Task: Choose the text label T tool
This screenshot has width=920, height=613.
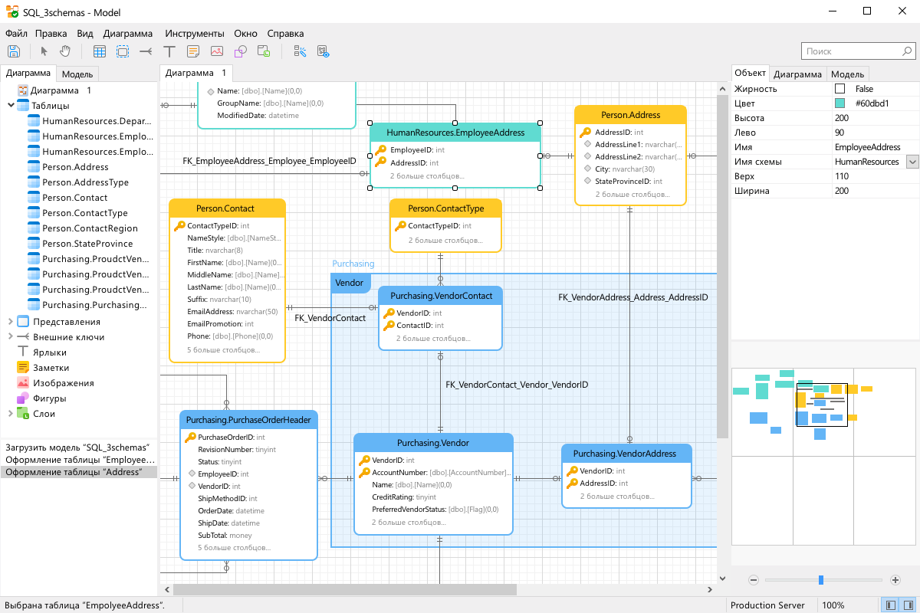Action: coord(169,51)
